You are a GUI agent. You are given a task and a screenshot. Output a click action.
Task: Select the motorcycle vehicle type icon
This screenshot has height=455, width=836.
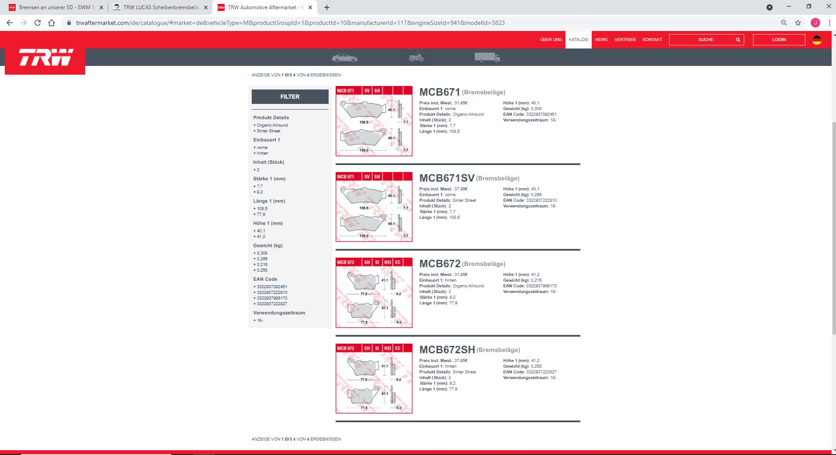point(416,57)
